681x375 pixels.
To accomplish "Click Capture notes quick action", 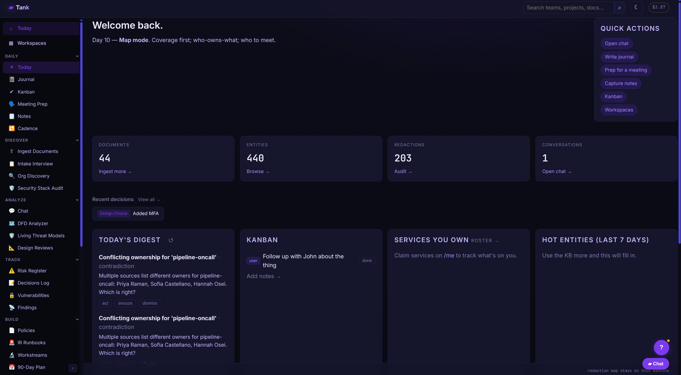I will click(621, 83).
